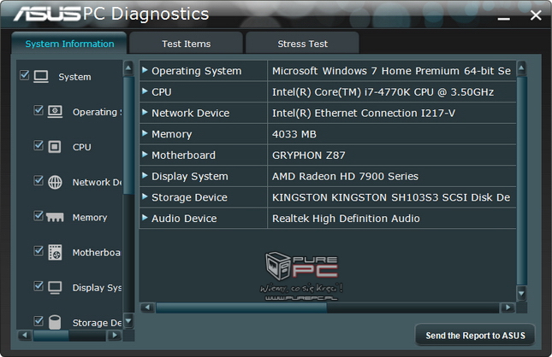Viewport: 552px width, 357px height.
Task: Click the sidebar horizontal scrollbar thumb
Action: click(x=51, y=336)
